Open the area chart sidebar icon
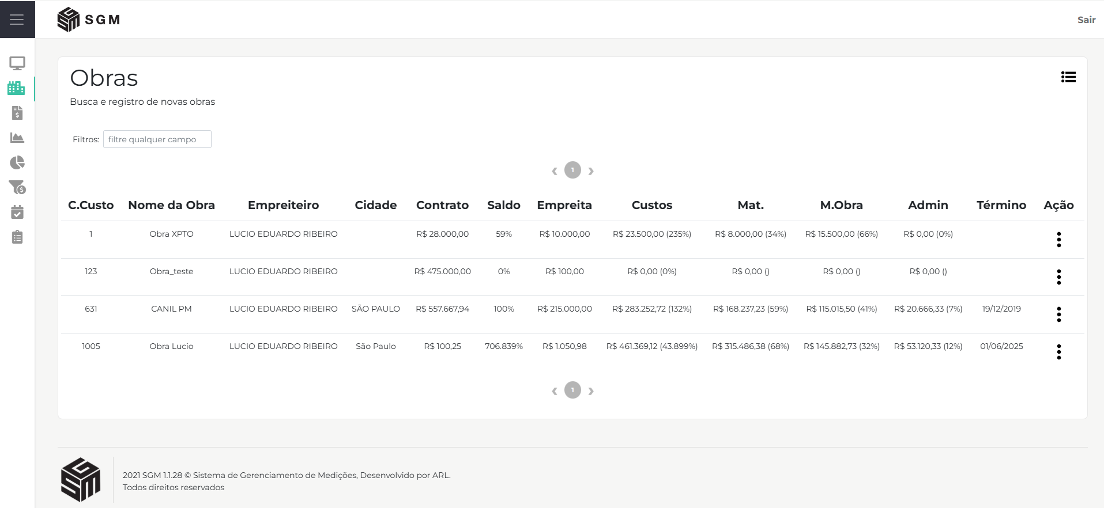The image size is (1104, 508). [17, 138]
